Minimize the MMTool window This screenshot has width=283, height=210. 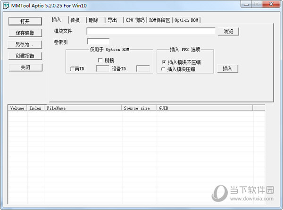tap(246, 5)
